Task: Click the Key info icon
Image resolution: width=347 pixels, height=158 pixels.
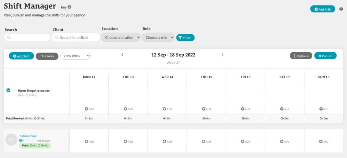Action: coord(69,7)
